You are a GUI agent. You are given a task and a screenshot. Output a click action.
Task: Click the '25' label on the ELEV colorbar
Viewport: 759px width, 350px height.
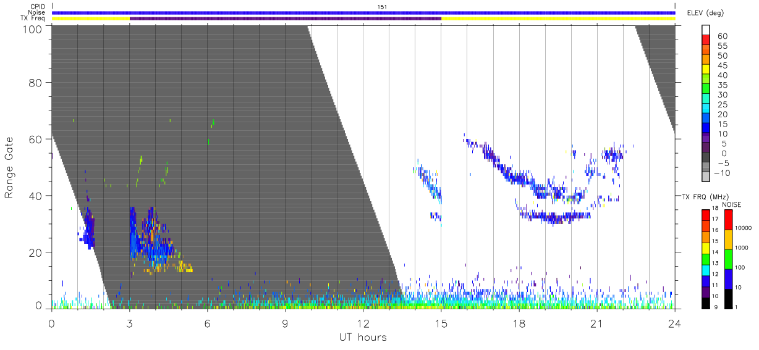tap(722, 105)
